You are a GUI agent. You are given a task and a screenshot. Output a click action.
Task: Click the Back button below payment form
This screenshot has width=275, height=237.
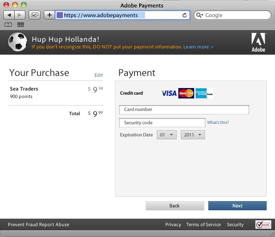(x=175, y=206)
